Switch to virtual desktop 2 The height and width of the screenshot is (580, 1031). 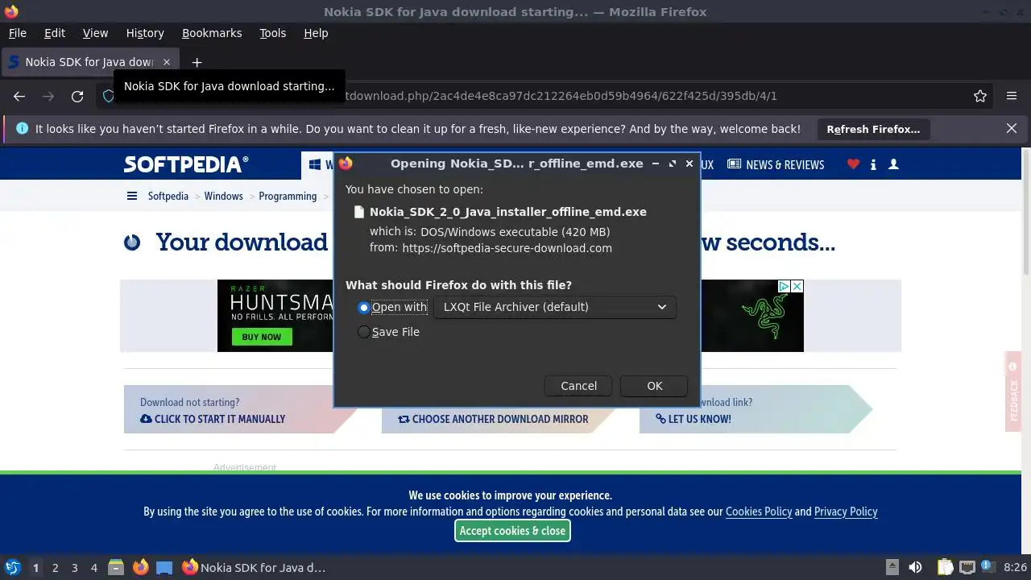tap(55, 568)
